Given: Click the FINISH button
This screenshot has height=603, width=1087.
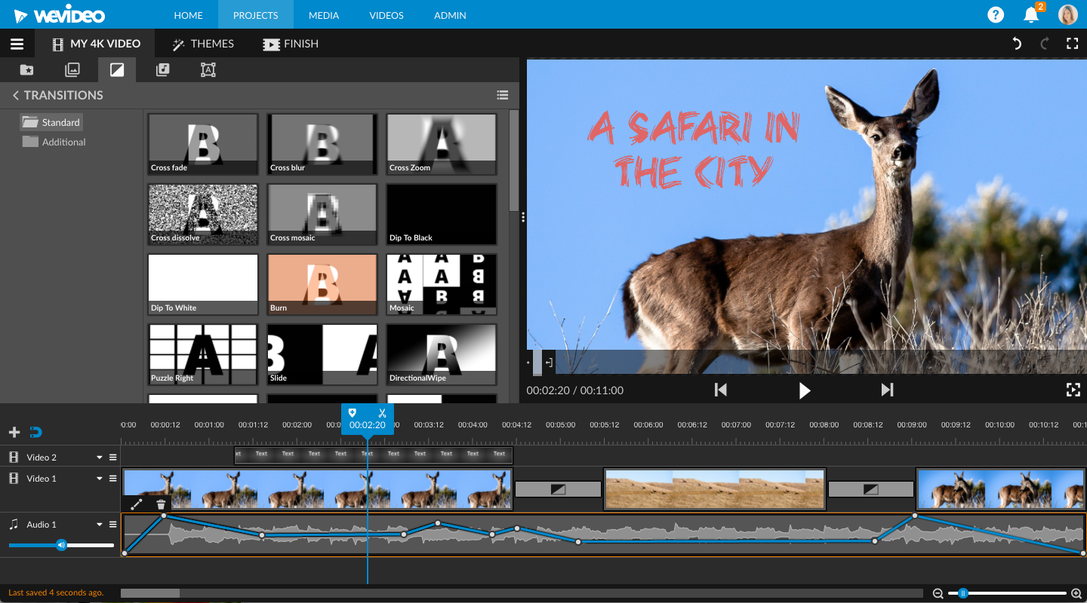Looking at the screenshot, I should tap(291, 43).
